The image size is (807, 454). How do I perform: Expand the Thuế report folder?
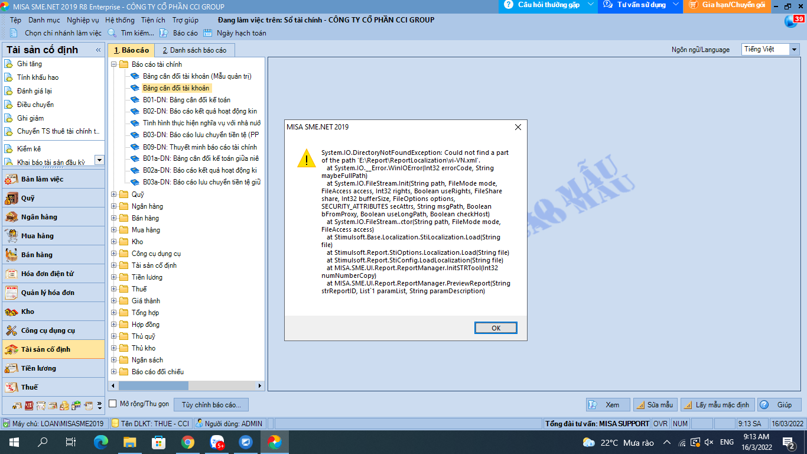(114, 289)
